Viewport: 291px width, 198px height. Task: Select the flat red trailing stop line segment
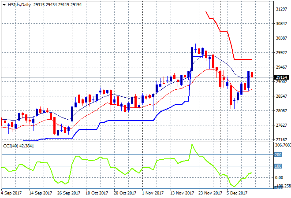[x=242, y=59]
